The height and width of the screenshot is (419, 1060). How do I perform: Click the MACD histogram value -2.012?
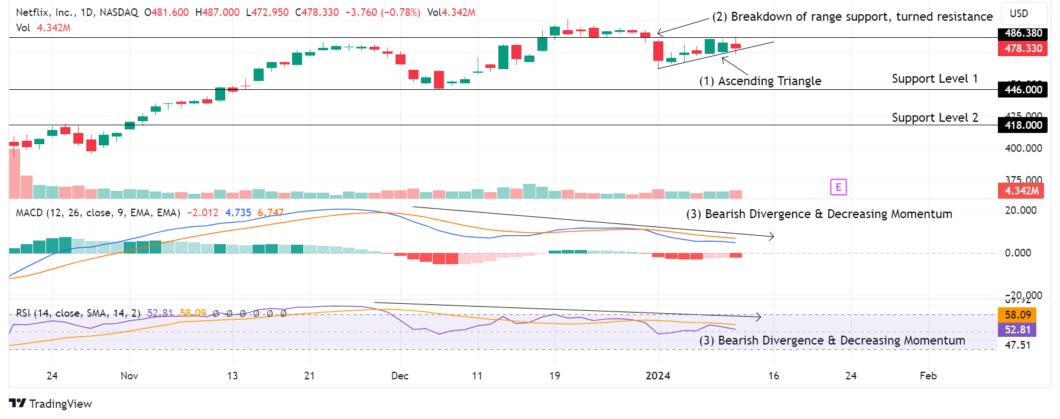tap(203, 213)
